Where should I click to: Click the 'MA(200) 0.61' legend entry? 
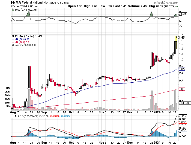23,42
